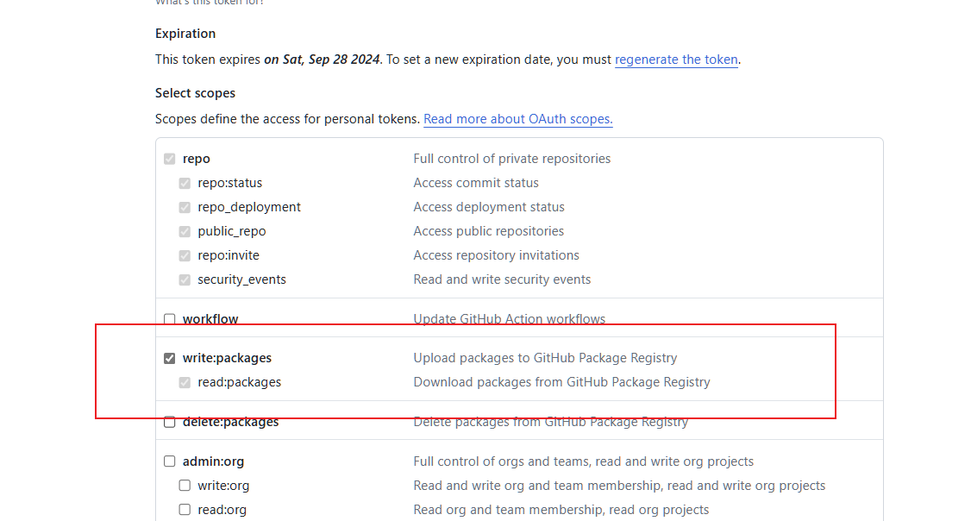The height and width of the screenshot is (521, 971).
Task: Click the admin:org scope label
Action: pyautogui.click(x=213, y=461)
